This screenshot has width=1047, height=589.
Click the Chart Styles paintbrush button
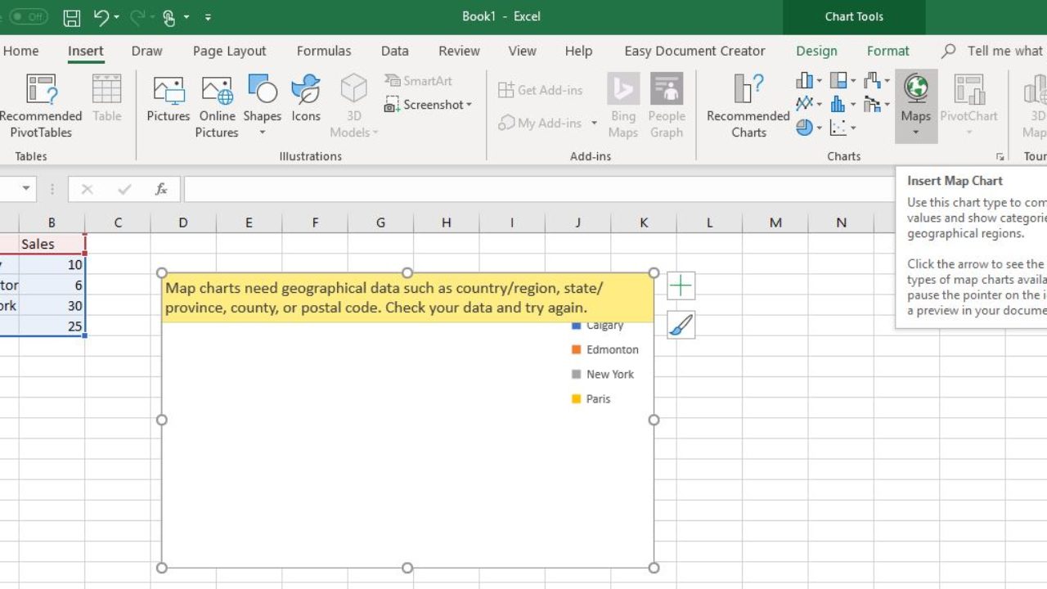point(681,326)
